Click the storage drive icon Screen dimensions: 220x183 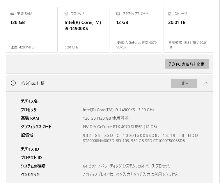[x=170, y=13]
